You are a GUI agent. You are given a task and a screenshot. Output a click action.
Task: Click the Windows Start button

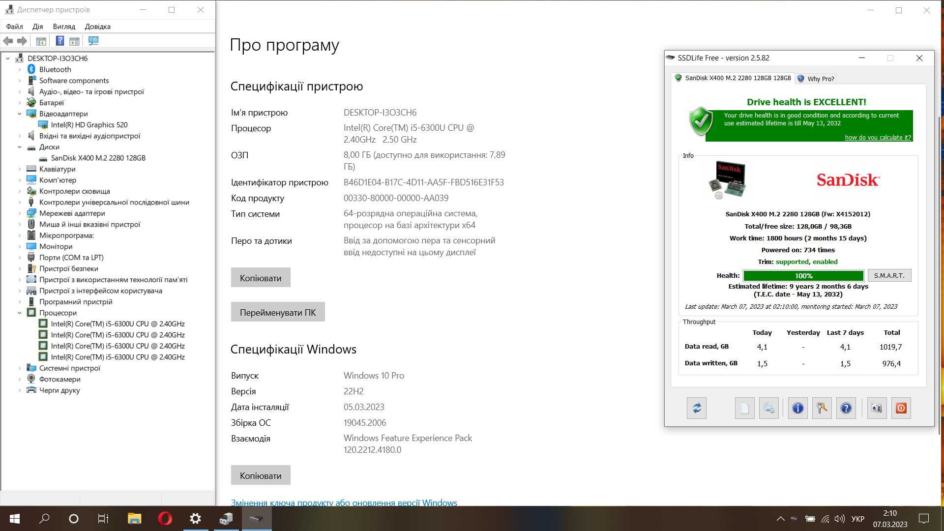tap(15, 519)
